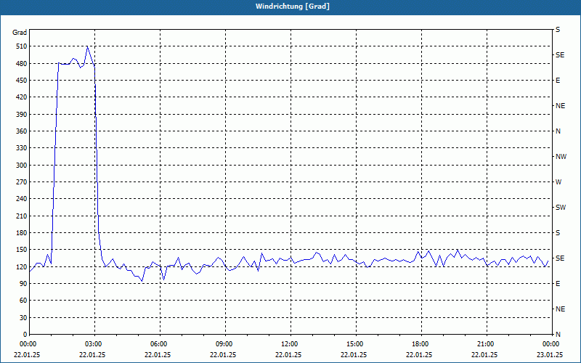Click the 06:00 time label
The width and height of the screenshot is (581, 363).
[158, 344]
